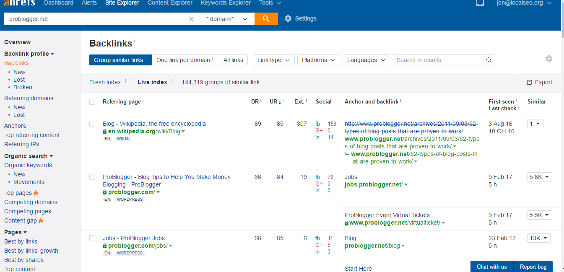Open the Blog - Wikipedia referring page link

(154, 124)
